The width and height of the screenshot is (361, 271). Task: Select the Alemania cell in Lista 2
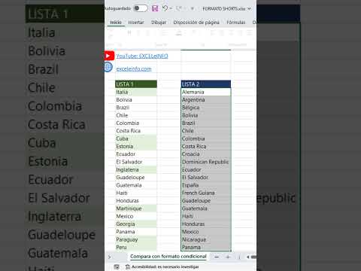point(206,92)
